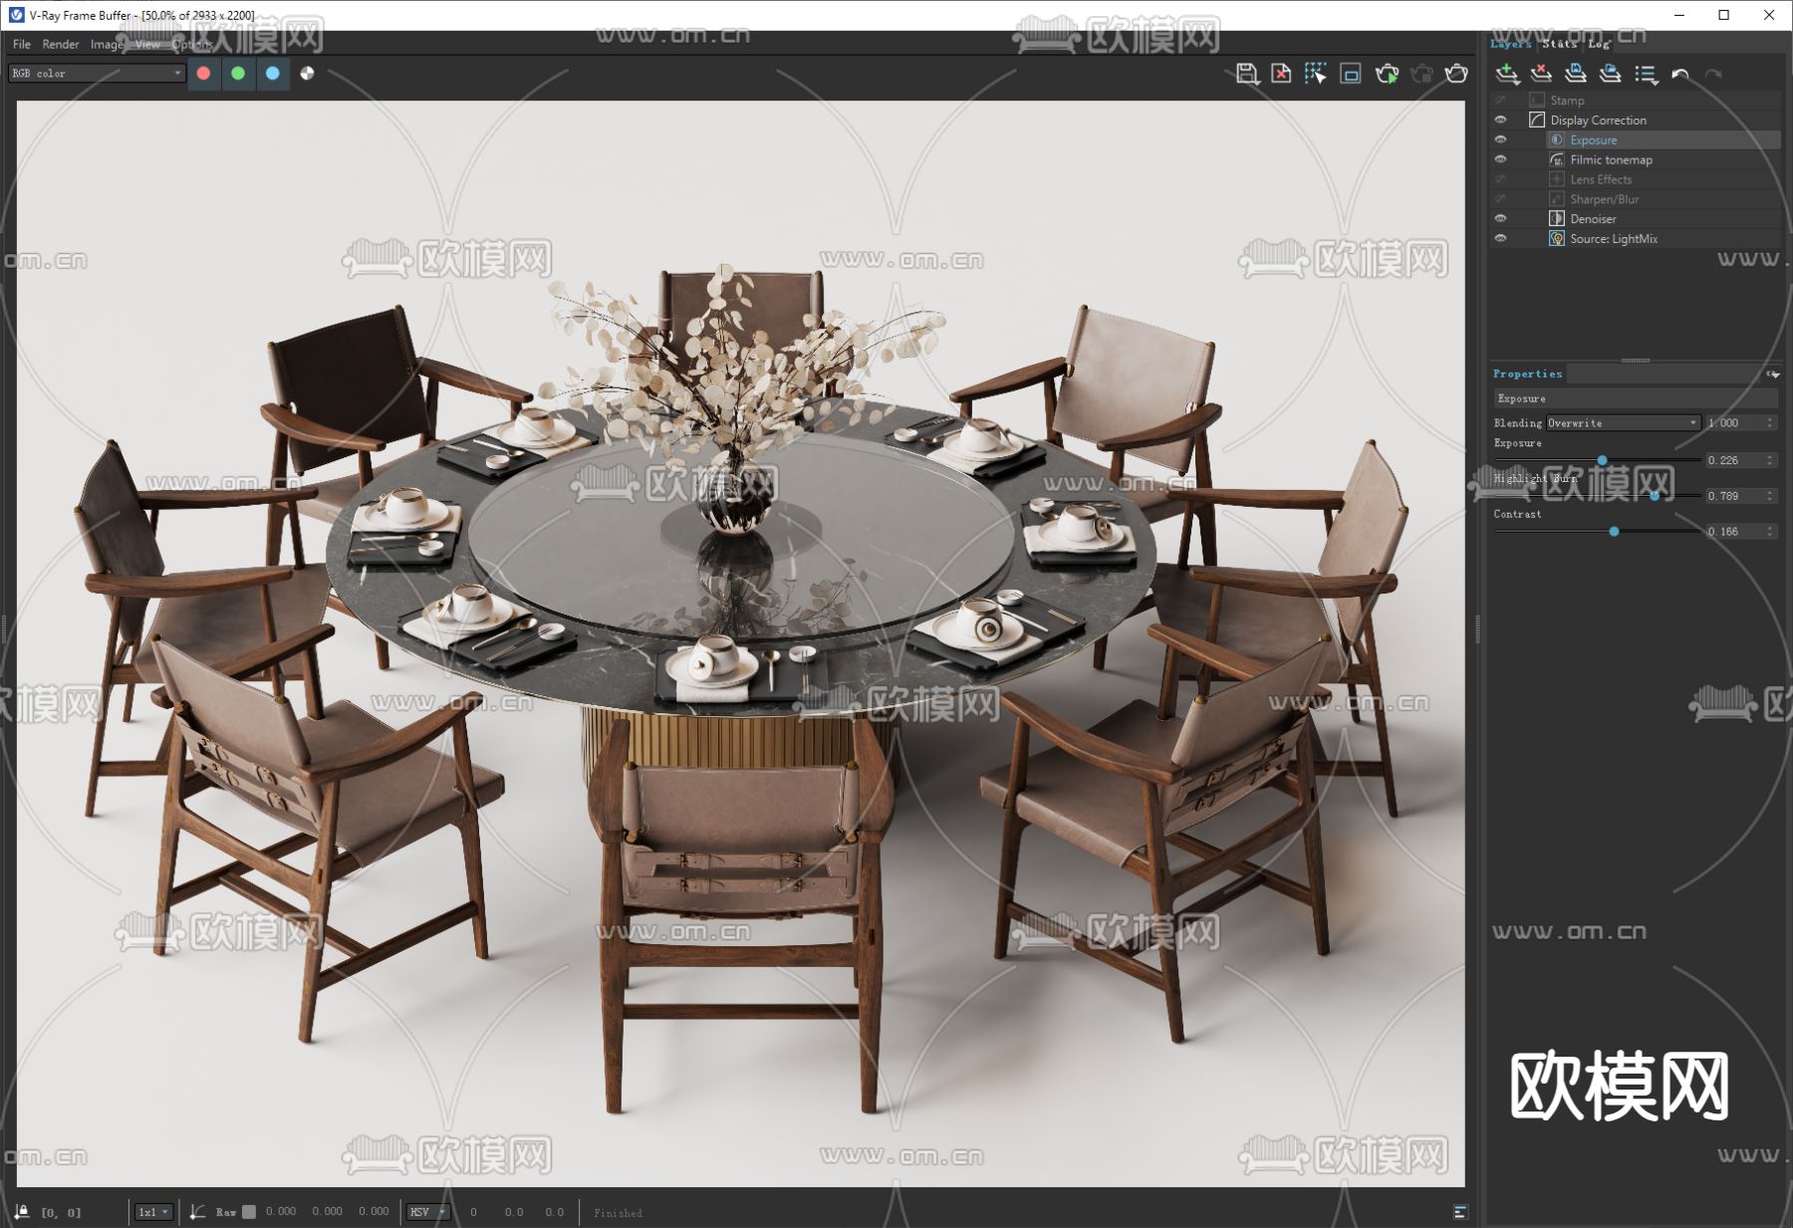Image resolution: width=1793 pixels, height=1228 pixels.
Task: Click the grayed-out redo arrow
Action: coord(1713,74)
